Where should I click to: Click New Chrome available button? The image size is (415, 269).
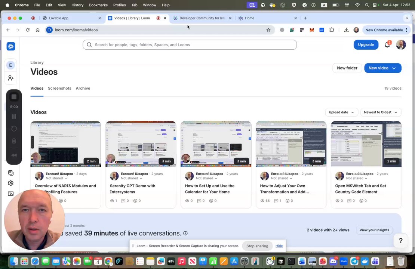(x=387, y=30)
